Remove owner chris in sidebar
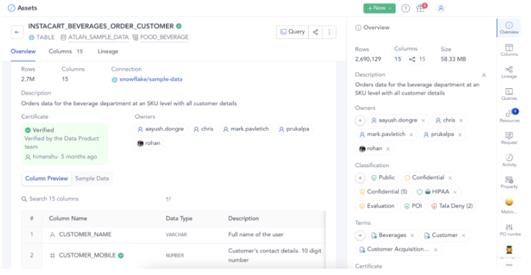Image resolution: width=531 pixels, height=275 pixels. click(x=461, y=120)
